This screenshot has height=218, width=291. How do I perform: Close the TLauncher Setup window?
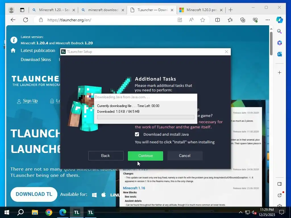click(226, 52)
